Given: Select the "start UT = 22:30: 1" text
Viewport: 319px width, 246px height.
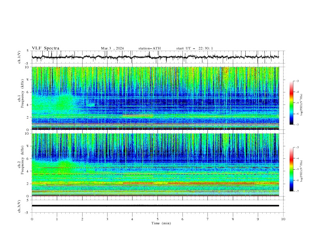Looking at the screenshot, I should coord(195,48).
